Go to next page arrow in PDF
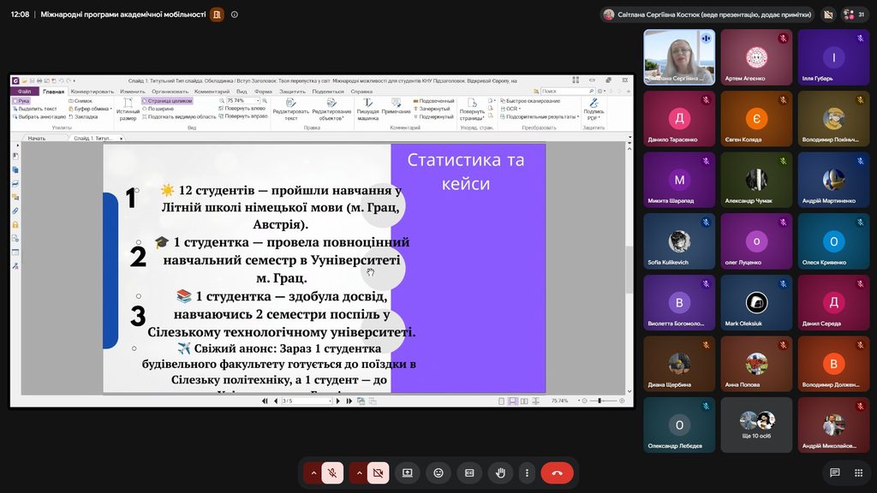This screenshot has width=877, height=493. click(x=337, y=401)
